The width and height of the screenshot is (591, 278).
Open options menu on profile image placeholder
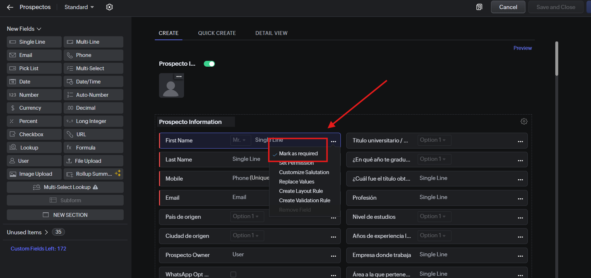tap(179, 77)
